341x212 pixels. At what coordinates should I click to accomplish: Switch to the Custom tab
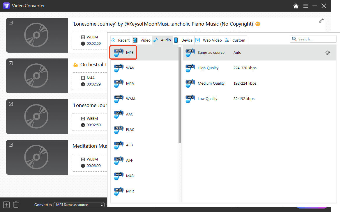[235, 40]
